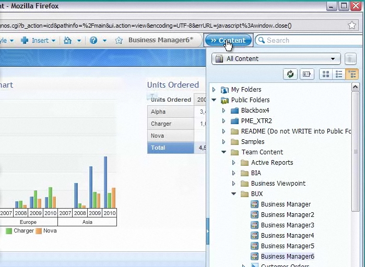The width and height of the screenshot is (365, 267).
Task: Click the Help question mark icon
Action: click(93, 41)
